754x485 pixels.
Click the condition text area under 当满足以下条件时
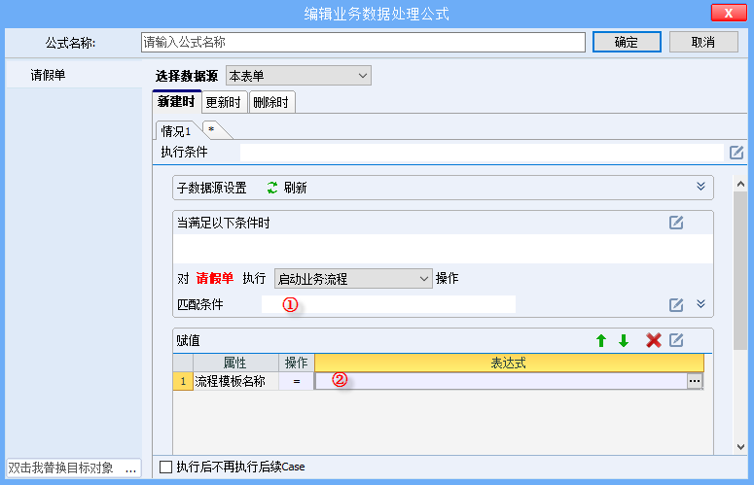(x=443, y=249)
